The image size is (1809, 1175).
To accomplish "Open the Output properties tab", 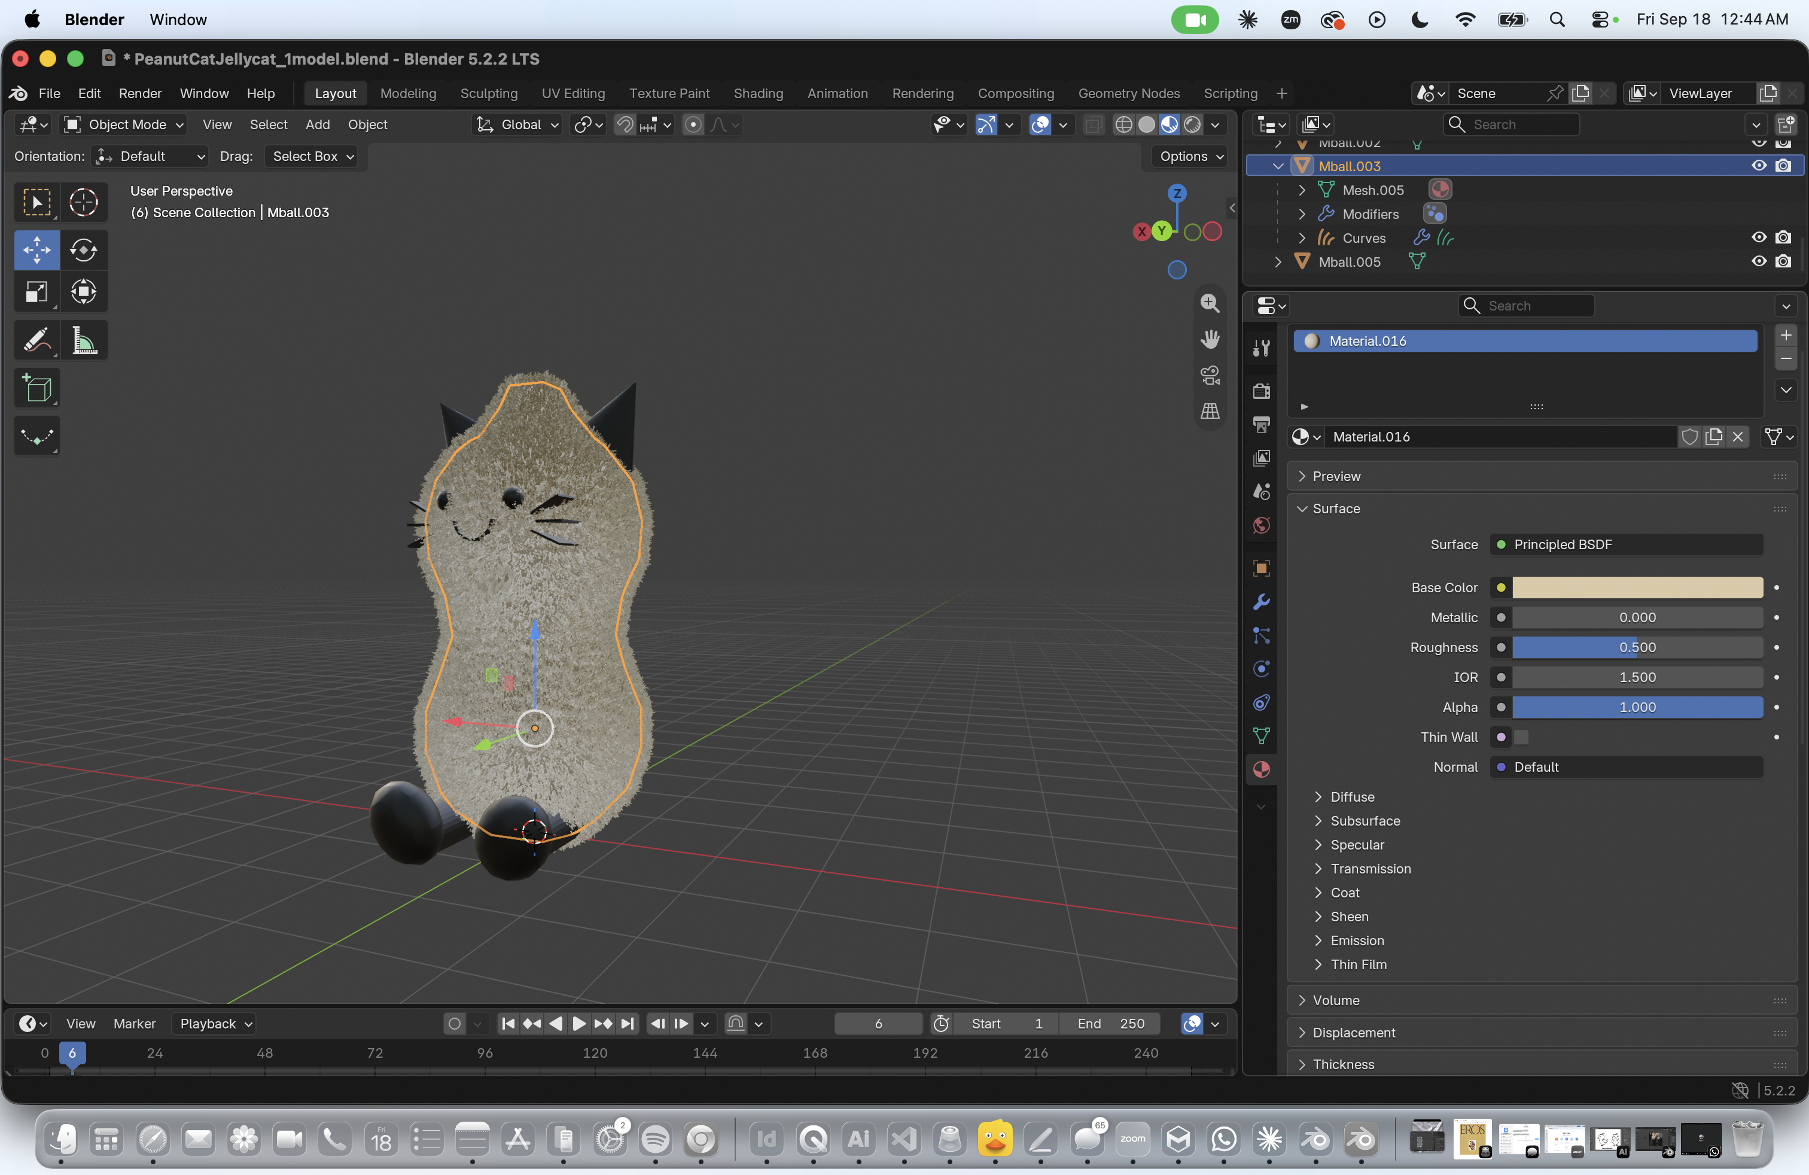I will click(x=1262, y=424).
